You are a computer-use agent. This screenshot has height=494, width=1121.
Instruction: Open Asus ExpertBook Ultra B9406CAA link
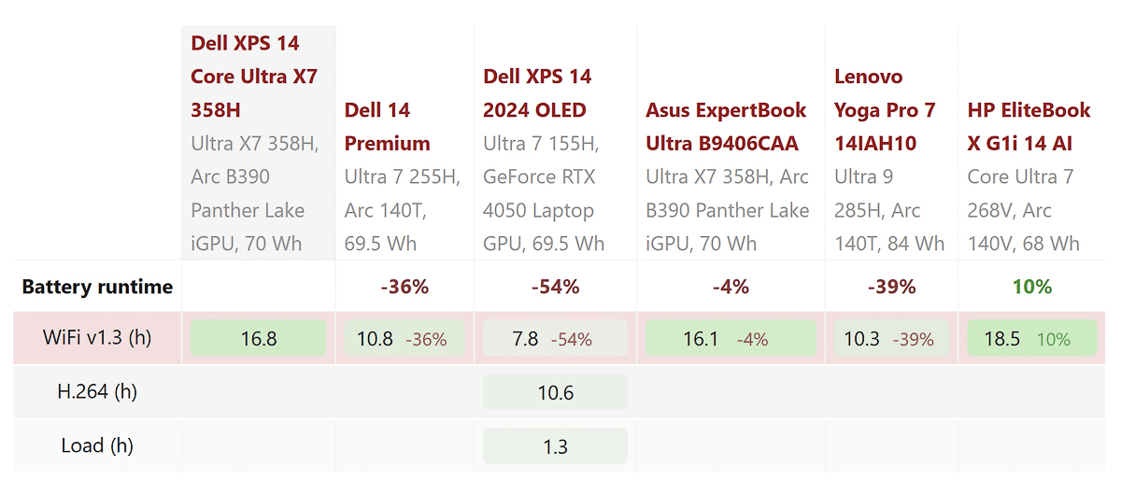[x=726, y=126]
